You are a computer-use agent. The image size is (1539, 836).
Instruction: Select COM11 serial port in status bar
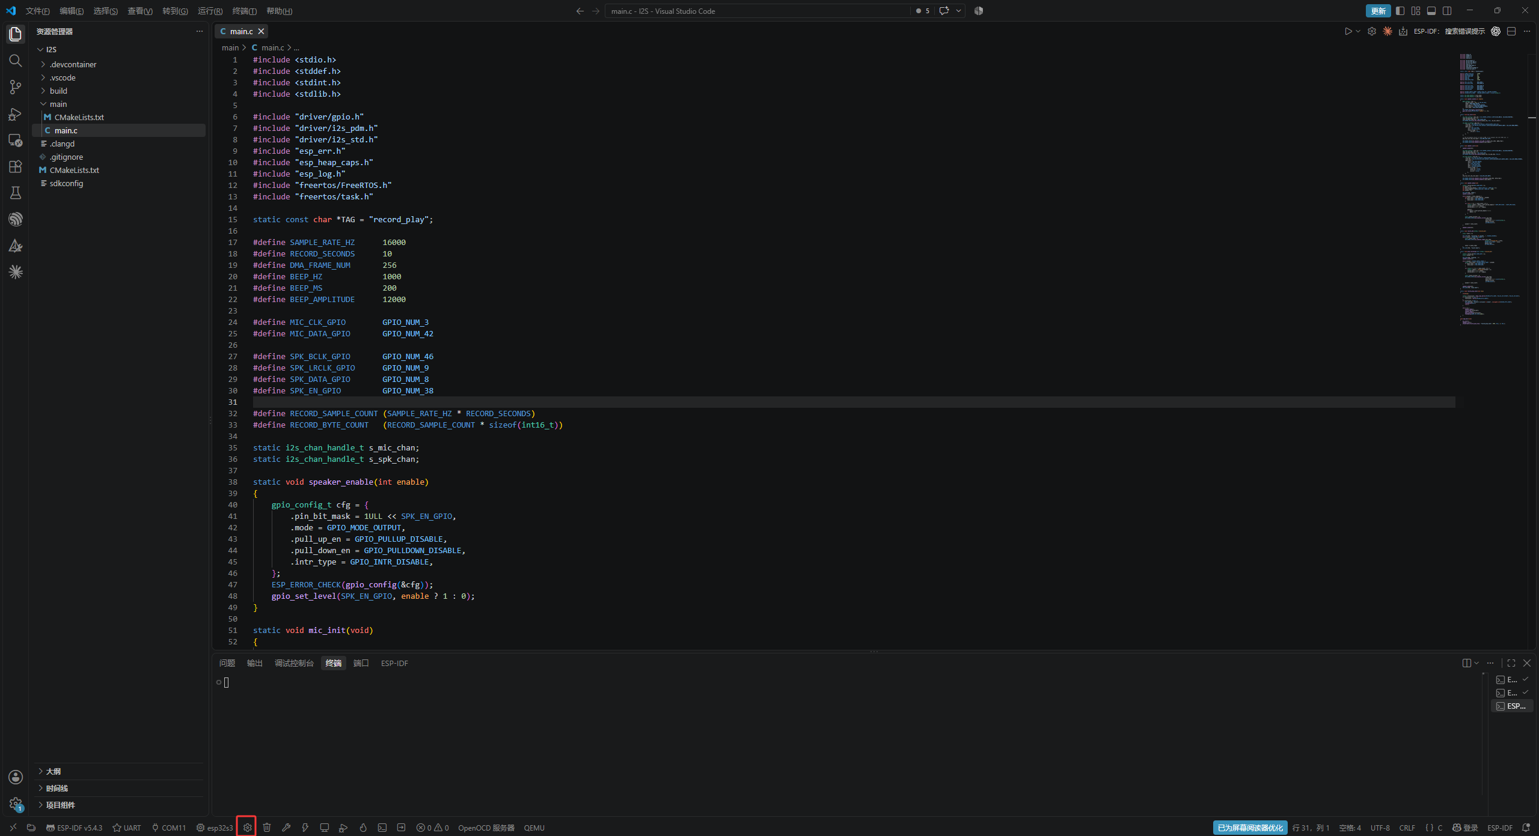point(168,828)
